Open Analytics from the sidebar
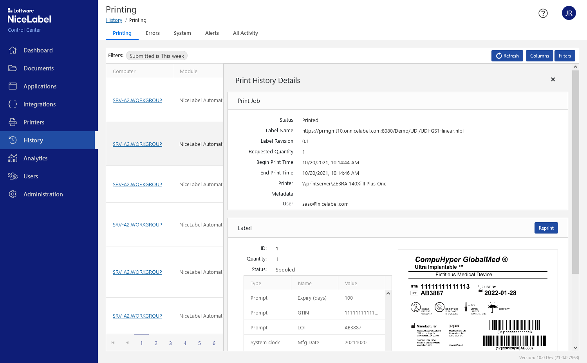The width and height of the screenshot is (587, 363). [x=35, y=158]
